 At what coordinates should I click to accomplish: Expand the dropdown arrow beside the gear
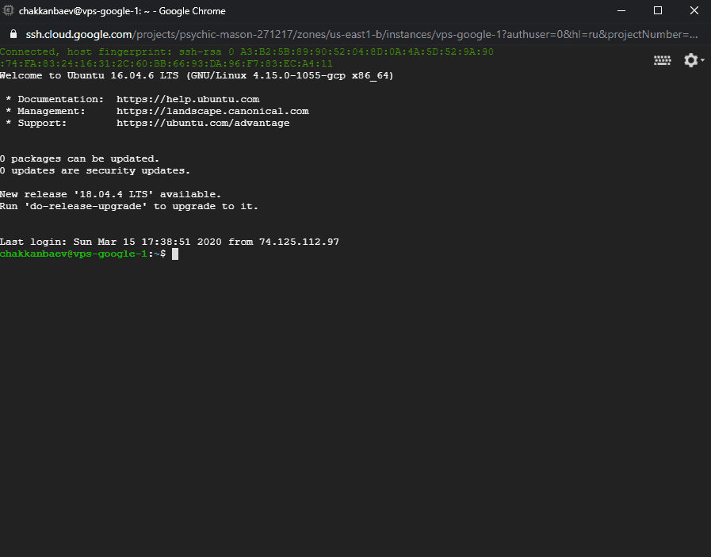pyautogui.click(x=703, y=61)
